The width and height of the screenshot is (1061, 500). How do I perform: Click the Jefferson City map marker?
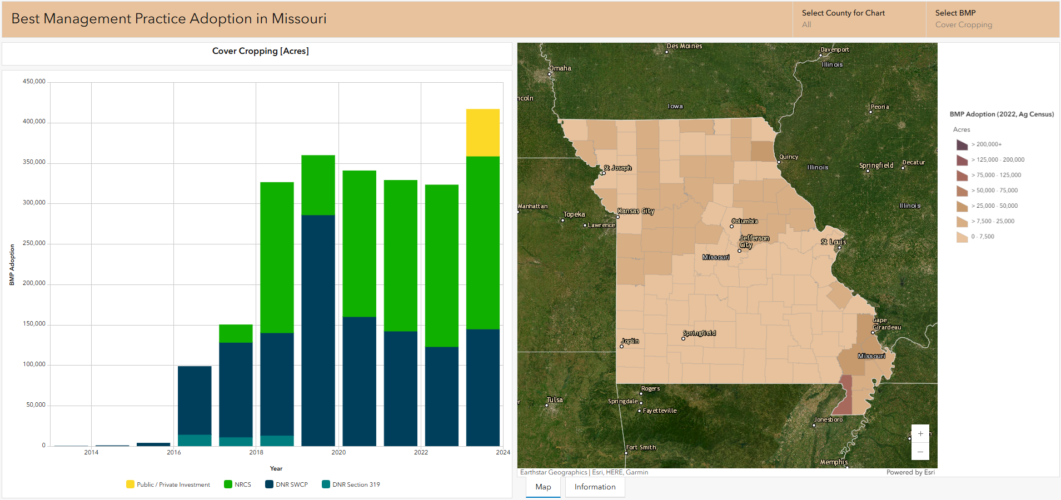[x=739, y=251]
